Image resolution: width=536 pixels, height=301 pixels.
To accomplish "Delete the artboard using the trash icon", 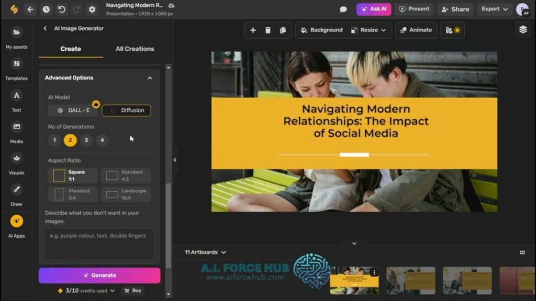I will point(269,30).
